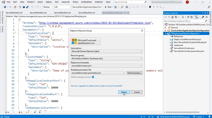Click the Edit Parameters button
212x118 pixels.
click(135, 73)
